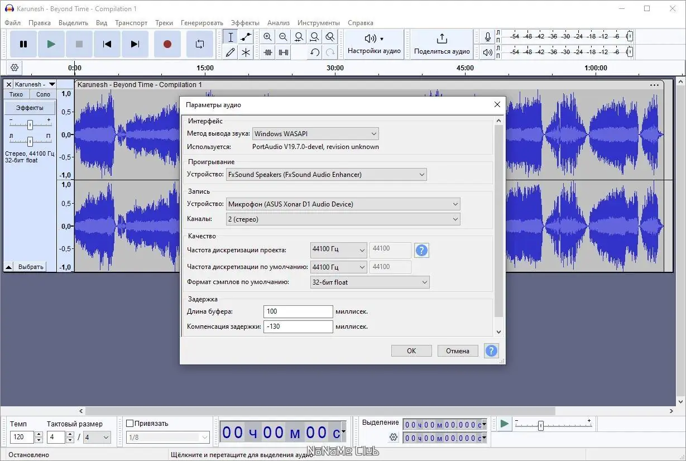Screen dimensions: 686x461
Task: Click the Длина буфера input field
Action: [298, 311]
